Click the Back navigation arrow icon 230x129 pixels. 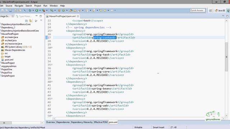[x=105, y=10]
